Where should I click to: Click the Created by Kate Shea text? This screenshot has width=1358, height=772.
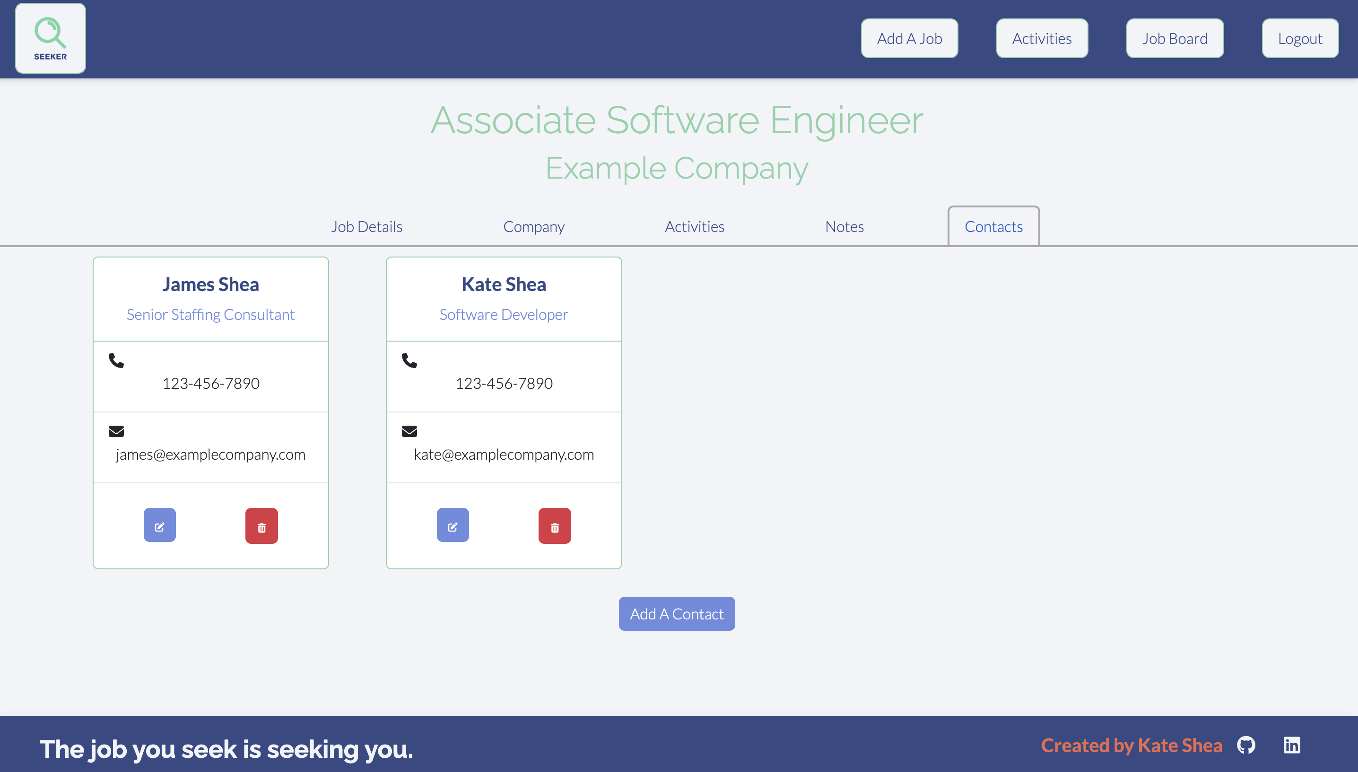tap(1132, 746)
